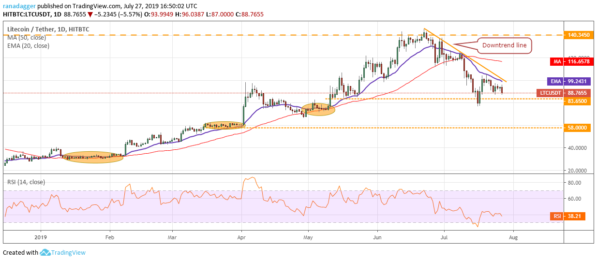Image resolution: width=597 pixels, height=261 pixels.
Task: Click the Jun marker on time axis
Action: click(x=376, y=238)
